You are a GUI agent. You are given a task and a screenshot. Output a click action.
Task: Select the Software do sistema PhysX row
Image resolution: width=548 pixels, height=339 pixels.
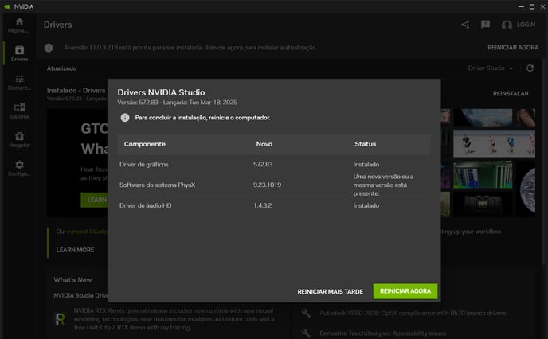(274, 185)
